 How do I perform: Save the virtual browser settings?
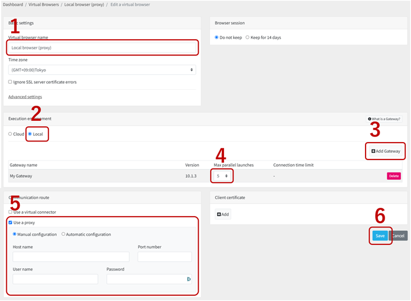(x=380, y=236)
